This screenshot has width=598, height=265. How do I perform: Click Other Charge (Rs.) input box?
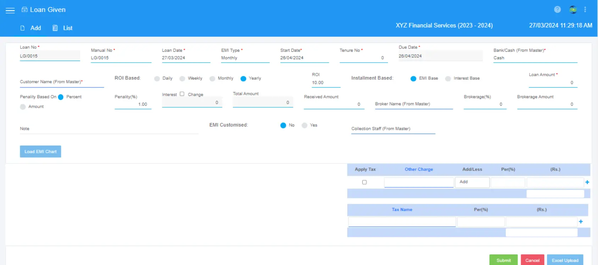pyautogui.click(x=555, y=182)
